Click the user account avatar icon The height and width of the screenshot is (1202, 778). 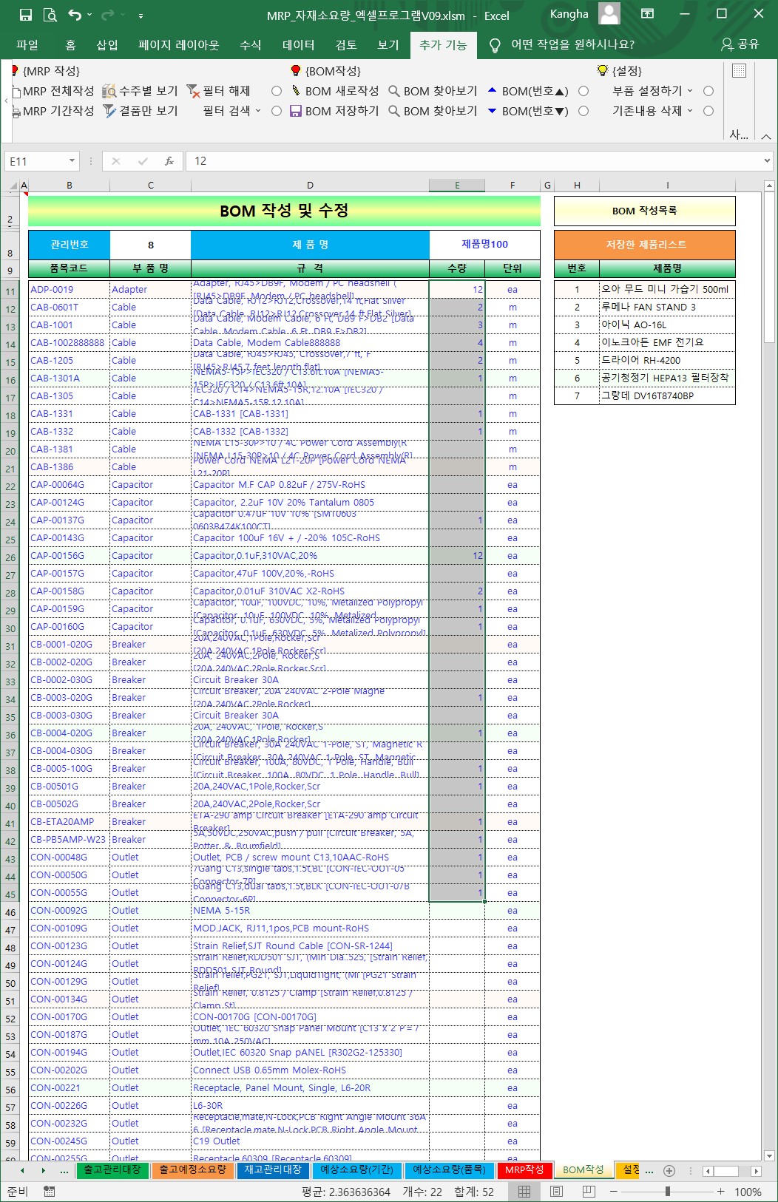point(609,14)
